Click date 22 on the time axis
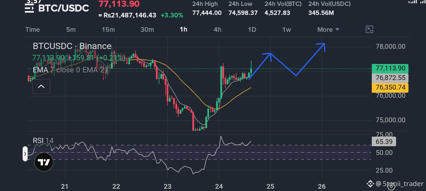The height and width of the screenshot is (191, 426). pos(116,186)
